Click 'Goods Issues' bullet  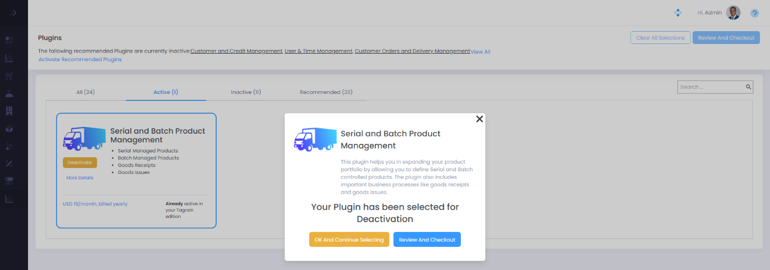pos(134,172)
